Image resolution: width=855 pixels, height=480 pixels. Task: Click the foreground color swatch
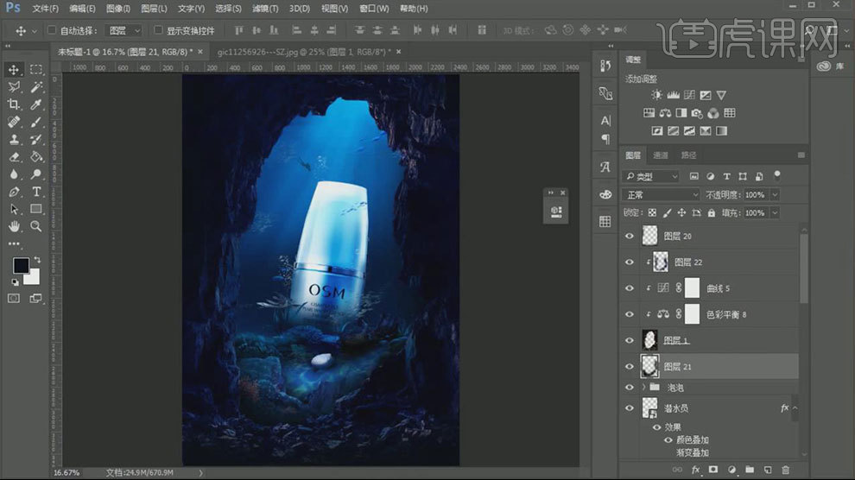click(20, 265)
